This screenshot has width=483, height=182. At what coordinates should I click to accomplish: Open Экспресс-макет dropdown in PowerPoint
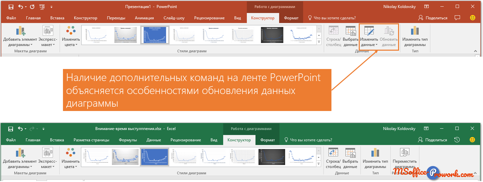(x=48, y=36)
